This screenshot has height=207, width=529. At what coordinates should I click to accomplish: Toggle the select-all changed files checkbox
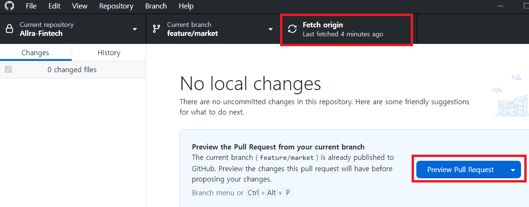8,70
